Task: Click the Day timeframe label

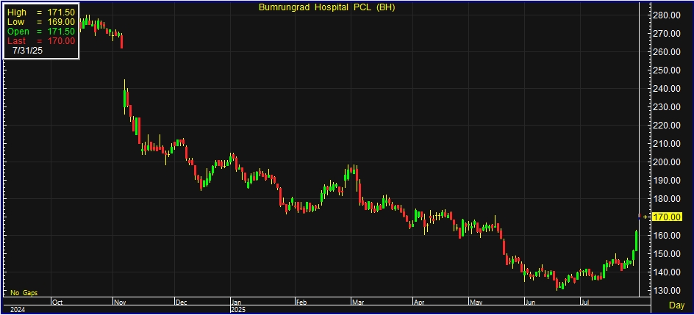Action: pos(676,305)
